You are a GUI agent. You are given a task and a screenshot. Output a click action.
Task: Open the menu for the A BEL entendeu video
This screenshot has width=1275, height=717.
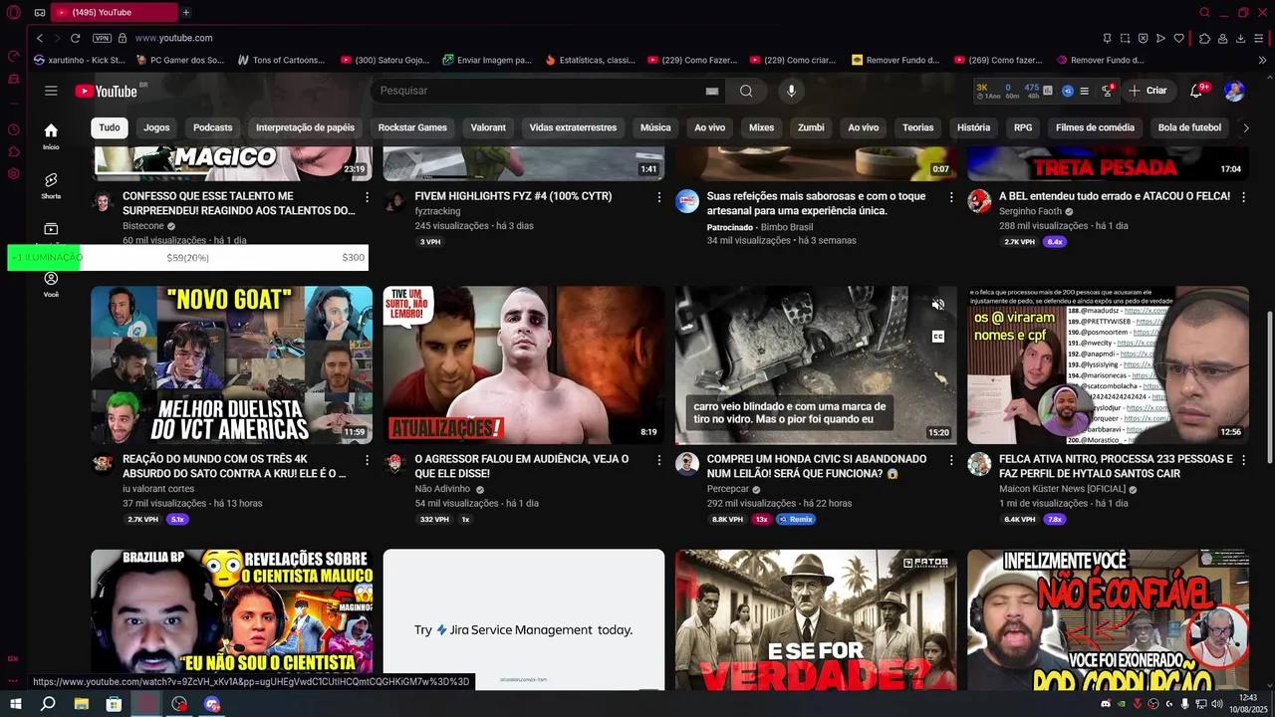coord(1243,198)
